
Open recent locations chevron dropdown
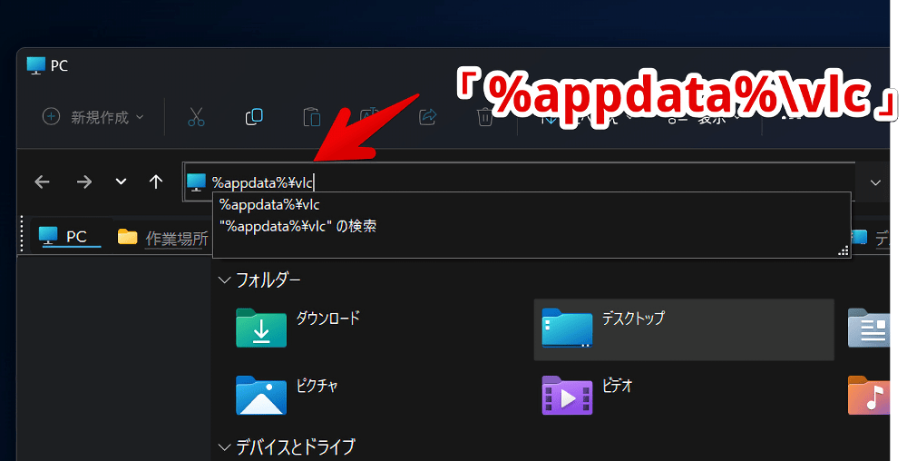pyautogui.click(x=121, y=182)
